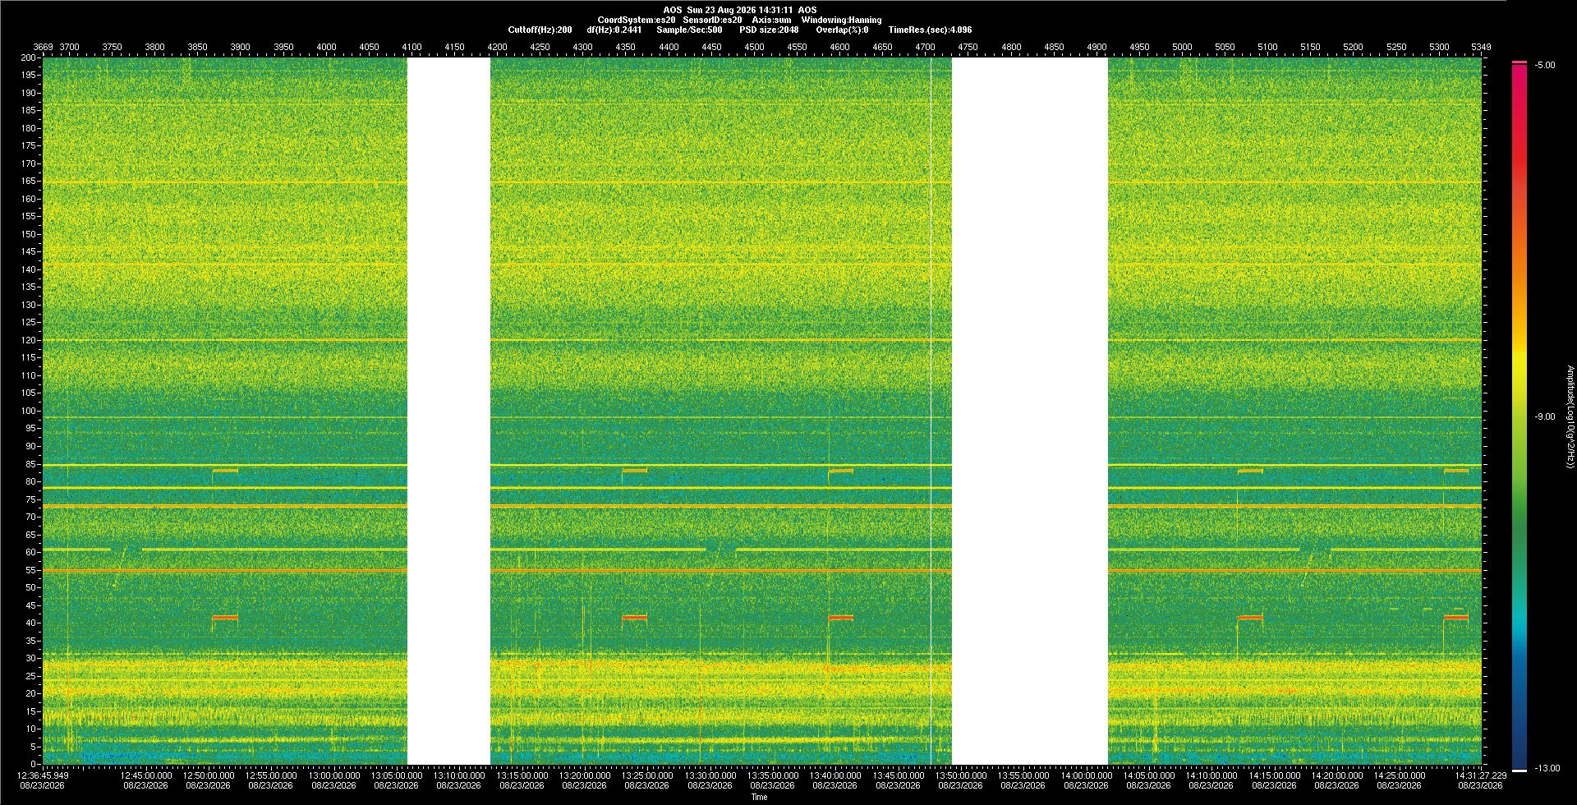
Task: Click the frequency axis label '120'
Action: (29, 340)
